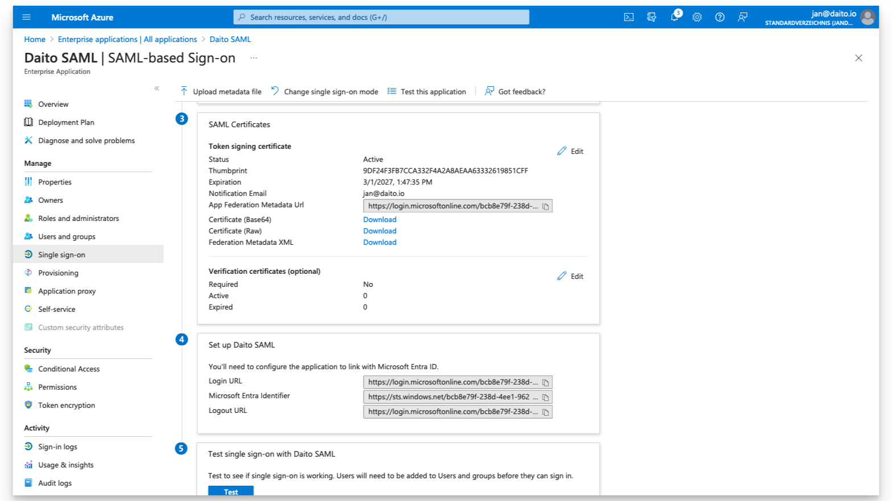892x501 pixels.
Task: Open Enterprise applications | All applications breadcrumb
Action: click(127, 39)
